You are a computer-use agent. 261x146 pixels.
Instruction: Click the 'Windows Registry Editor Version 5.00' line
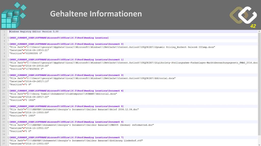[x=34, y=31]
